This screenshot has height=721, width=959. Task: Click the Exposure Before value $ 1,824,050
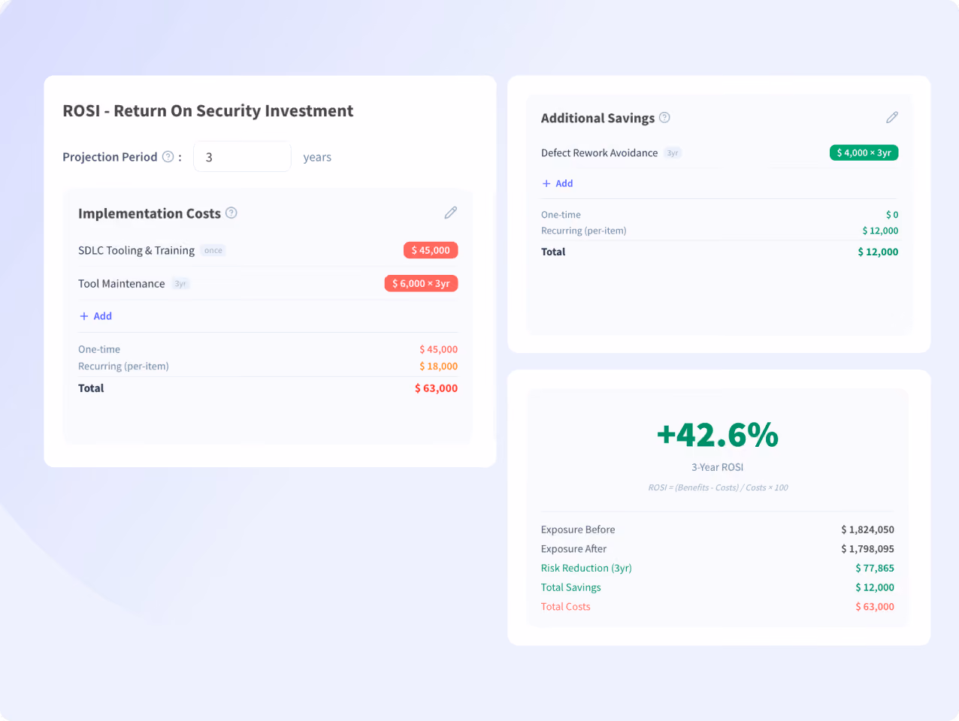point(867,529)
